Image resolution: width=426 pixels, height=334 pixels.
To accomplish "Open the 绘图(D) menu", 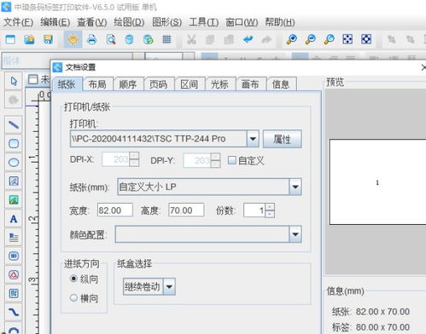I will click(129, 22).
